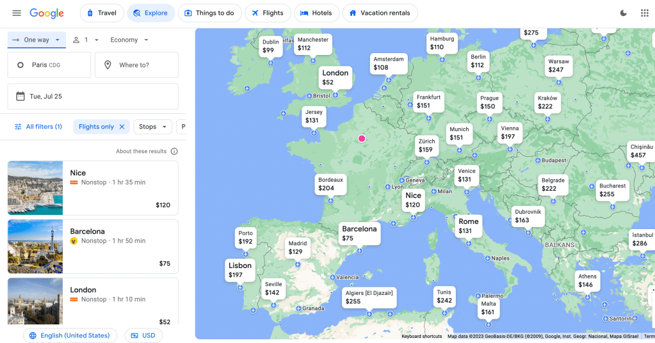The width and height of the screenshot is (655, 343).
Task: Click the info icon beside About these results
Action: tap(174, 152)
